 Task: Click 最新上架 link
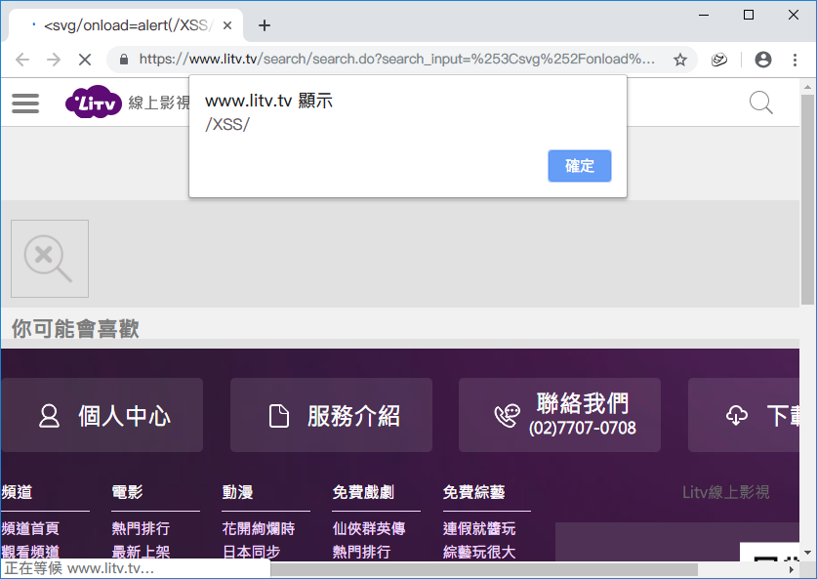[141, 552]
